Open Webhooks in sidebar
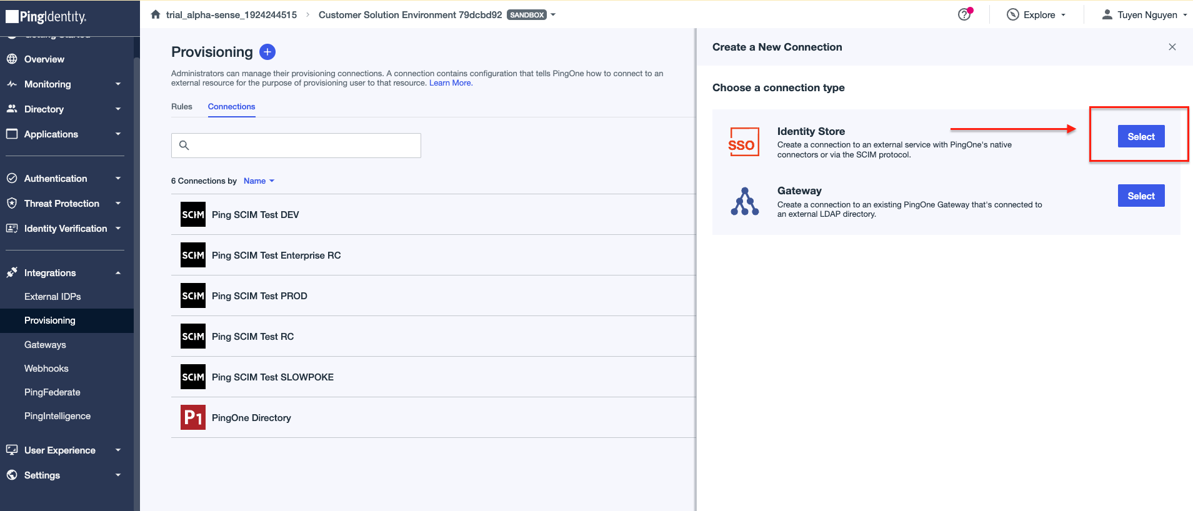The image size is (1193, 511). tap(46, 369)
